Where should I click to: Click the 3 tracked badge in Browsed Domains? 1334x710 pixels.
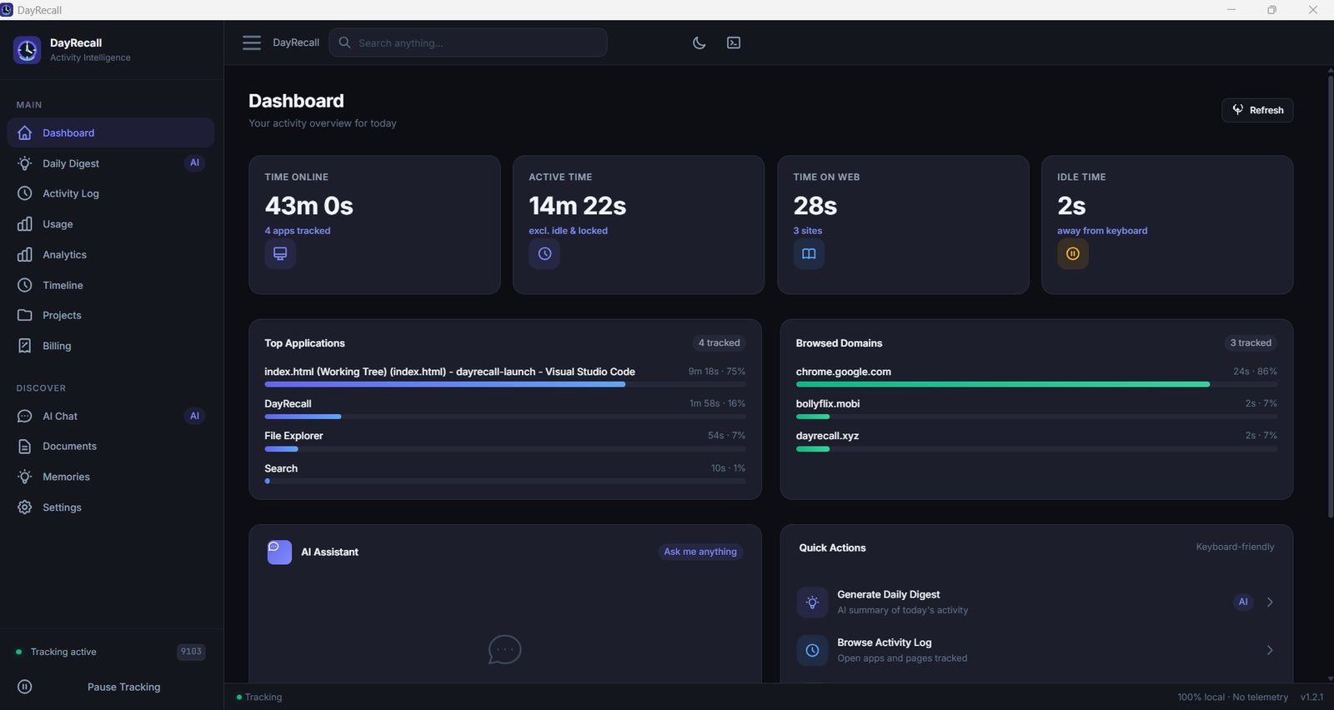coord(1251,342)
